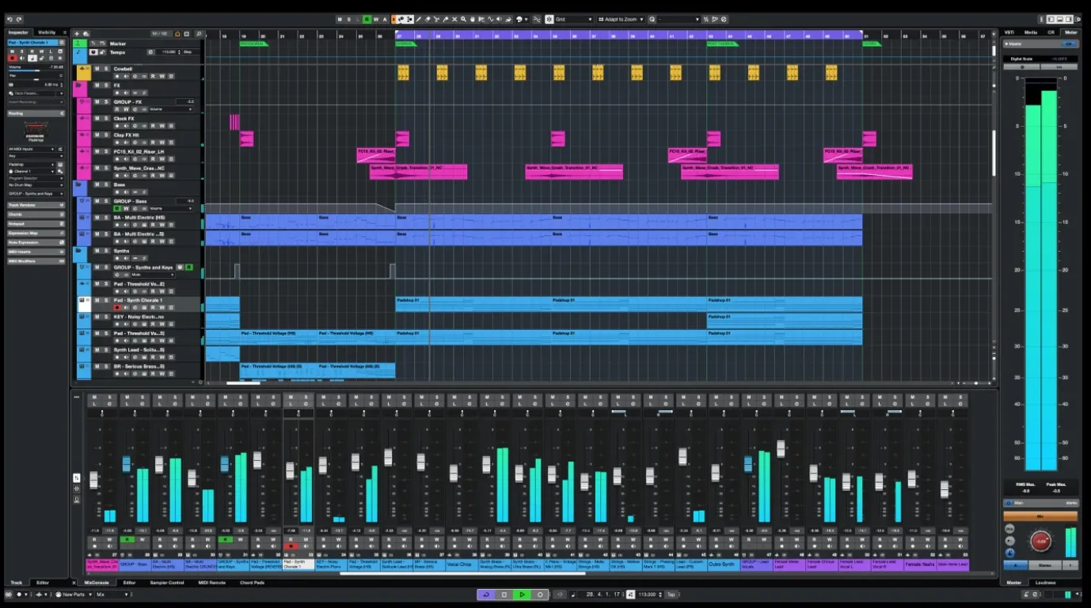Click the Notepad section in Inspector
This screenshot has width=1091, height=608.
tap(36, 224)
